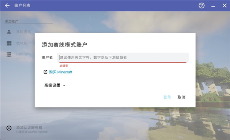Click the offline mode person icon
The image size is (230, 140).
(x=9, y=32)
